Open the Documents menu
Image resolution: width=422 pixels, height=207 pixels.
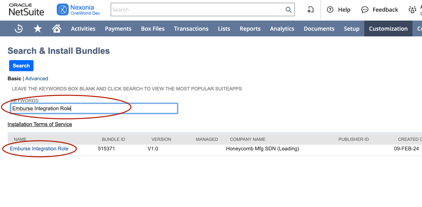coord(319,29)
